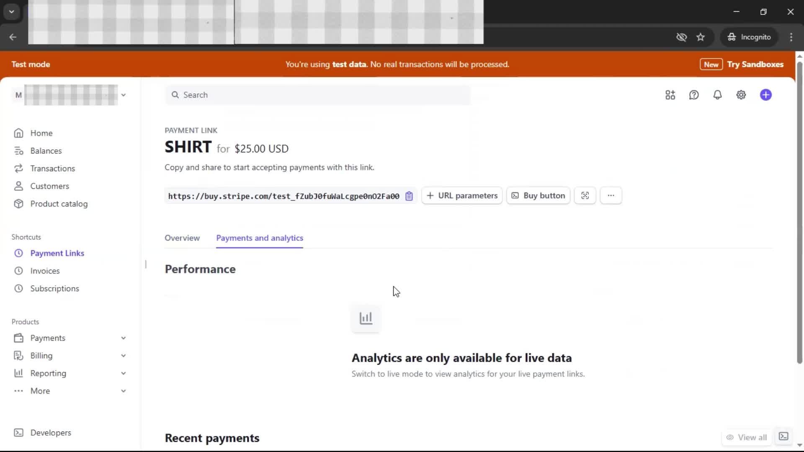Select the Payments and analytics tab
The image size is (804, 452).
[260, 238]
